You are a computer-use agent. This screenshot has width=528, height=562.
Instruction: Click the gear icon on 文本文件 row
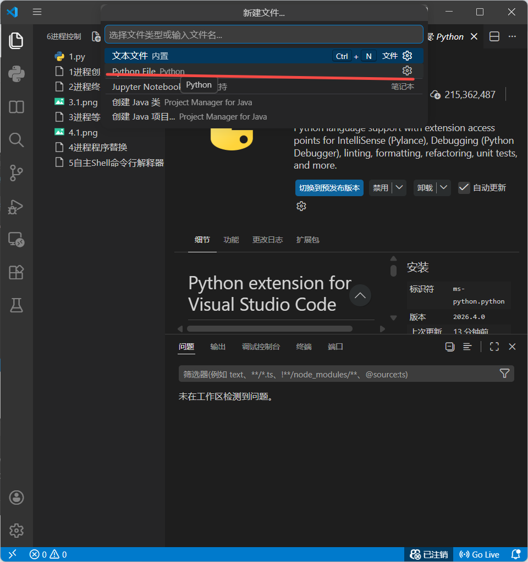(x=407, y=56)
